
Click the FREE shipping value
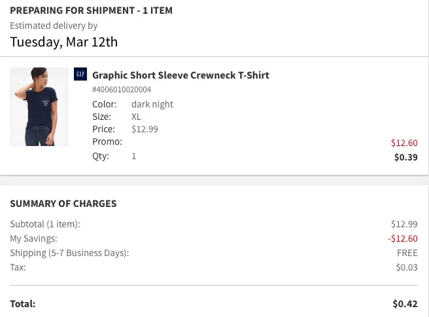407,253
